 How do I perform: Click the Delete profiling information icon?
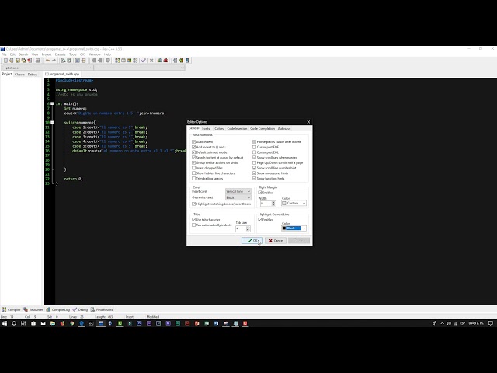coord(165,61)
